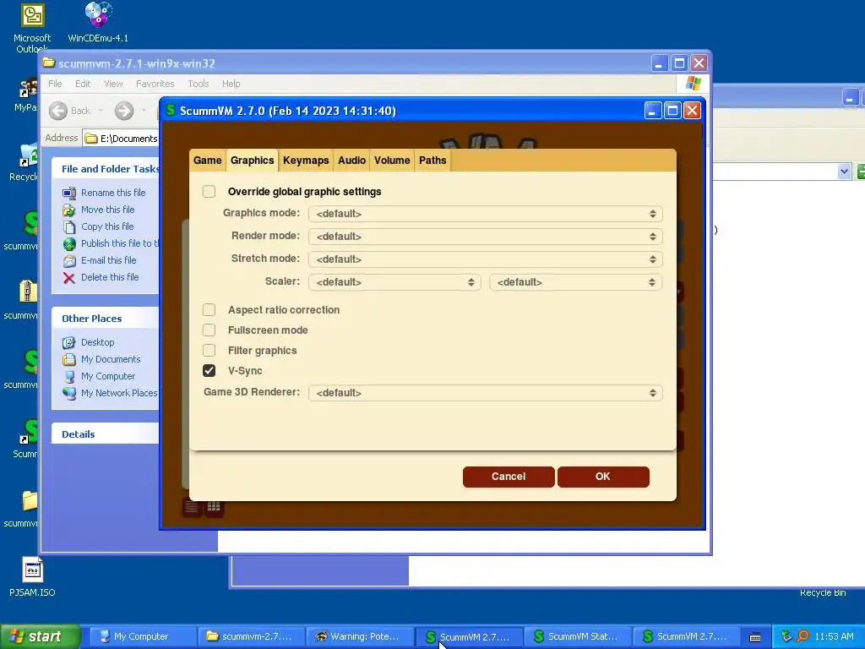Image resolution: width=865 pixels, height=649 pixels.
Task: Switch launcher to grid view icon
Action: pos(214,507)
